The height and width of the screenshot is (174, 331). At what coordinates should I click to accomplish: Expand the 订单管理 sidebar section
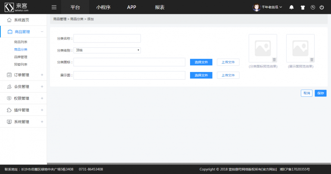pyautogui.click(x=42, y=75)
